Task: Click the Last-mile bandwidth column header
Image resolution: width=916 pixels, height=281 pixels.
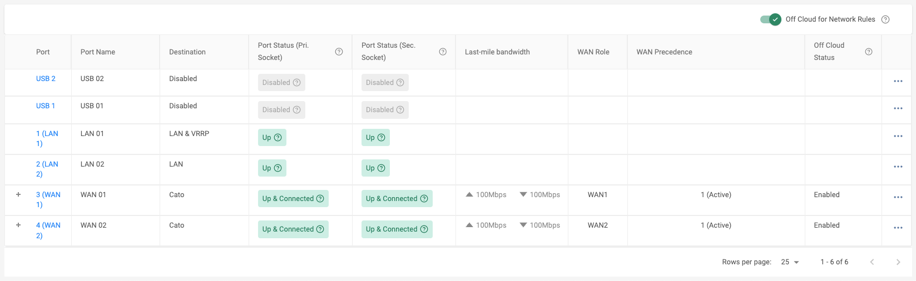Action: [497, 52]
